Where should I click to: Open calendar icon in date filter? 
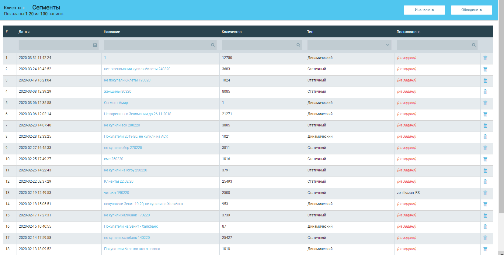(95, 45)
